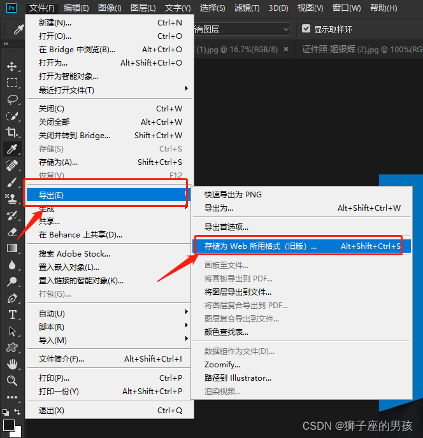Choose 导出为... entry

pyautogui.click(x=302, y=208)
